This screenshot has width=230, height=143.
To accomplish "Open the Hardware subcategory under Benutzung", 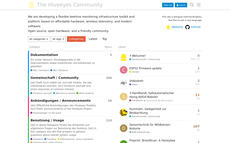I will coord(37,139).
